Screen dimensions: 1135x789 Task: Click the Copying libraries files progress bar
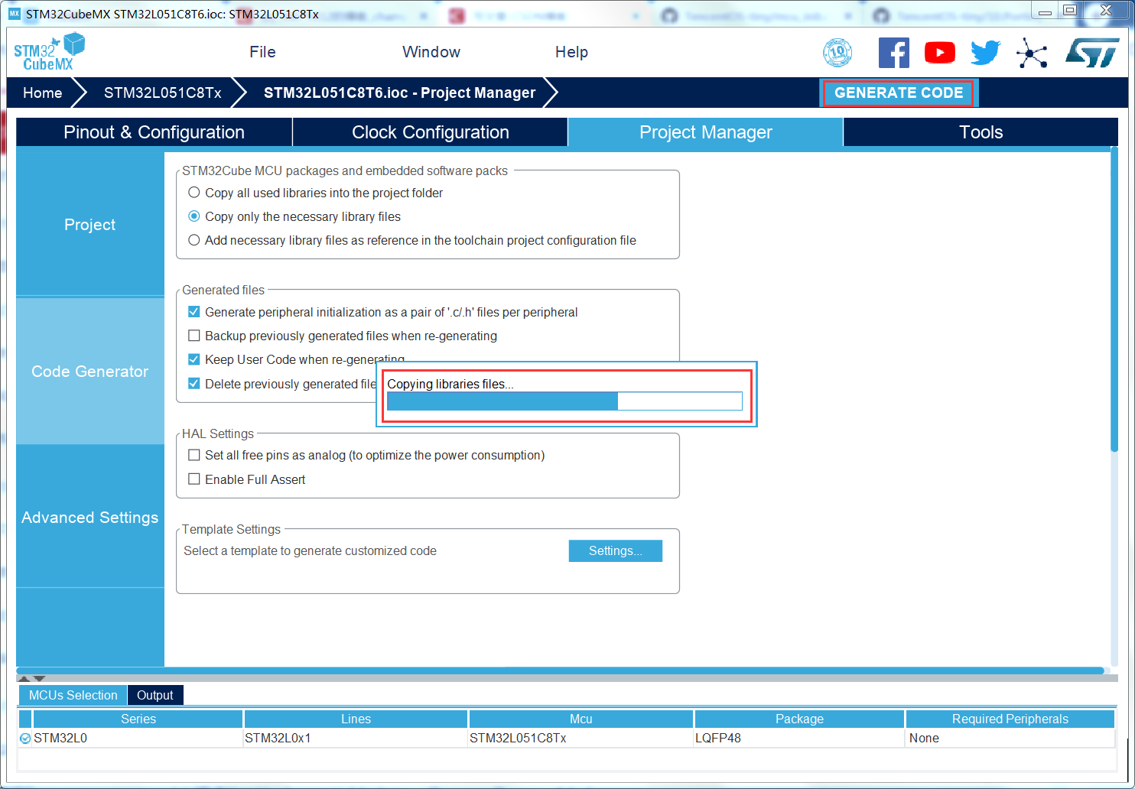pyautogui.click(x=564, y=401)
